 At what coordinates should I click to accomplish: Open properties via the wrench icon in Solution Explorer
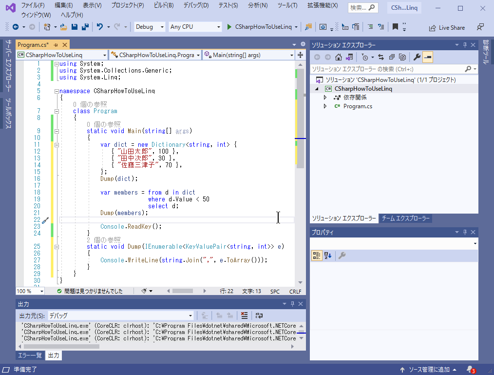click(x=417, y=57)
